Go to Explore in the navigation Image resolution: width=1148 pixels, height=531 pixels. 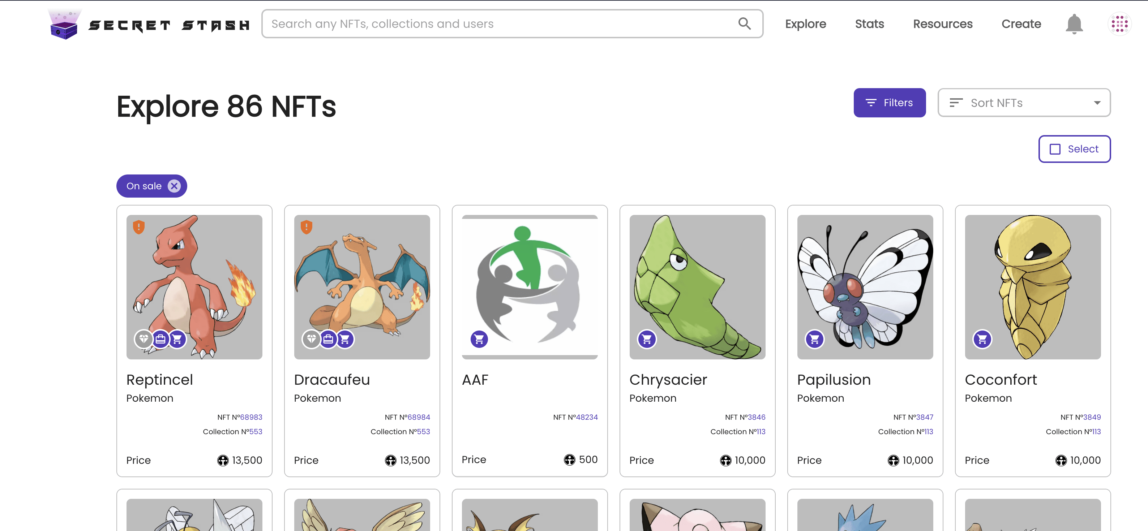[805, 24]
